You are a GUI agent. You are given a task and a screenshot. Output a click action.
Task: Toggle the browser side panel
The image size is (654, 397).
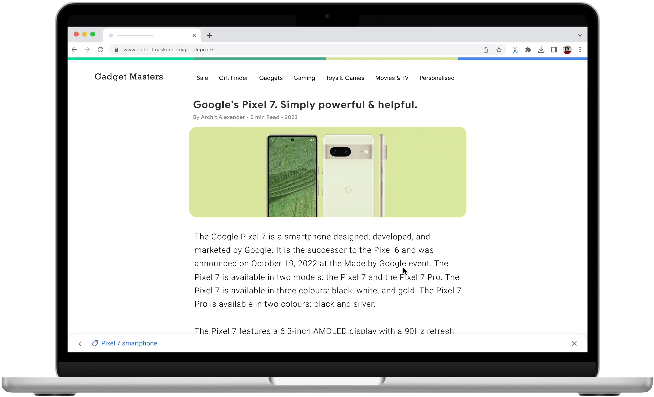[x=554, y=50]
